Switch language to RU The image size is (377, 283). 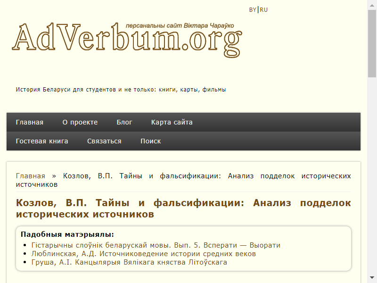point(263,10)
